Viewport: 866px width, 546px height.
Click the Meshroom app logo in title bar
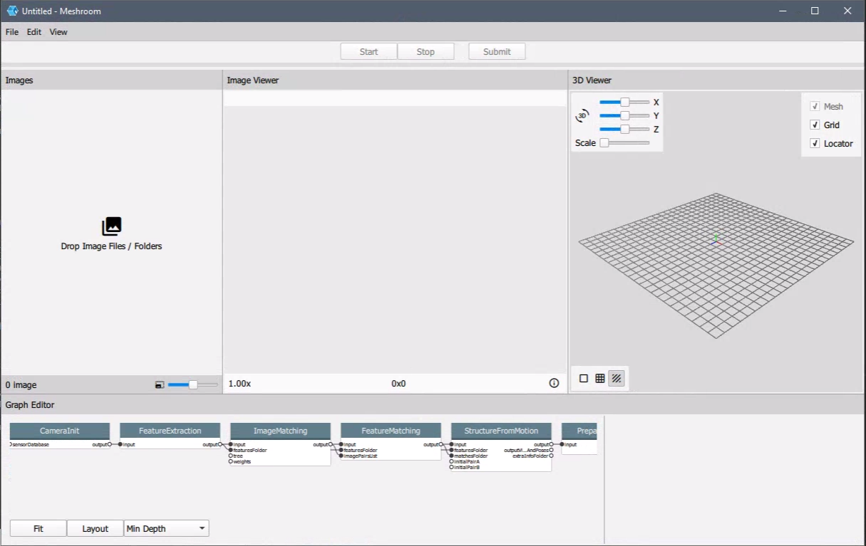[12, 11]
